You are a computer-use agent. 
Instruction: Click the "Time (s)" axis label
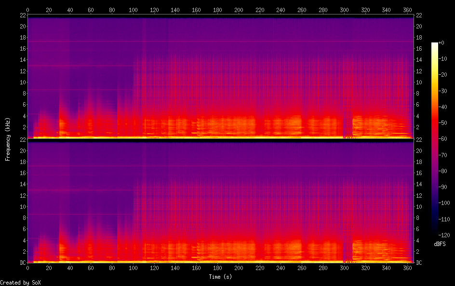pyautogui.click(x=221, y=277)
